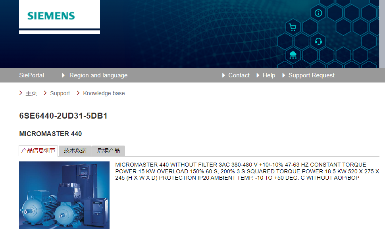Click the headset support icon
The image size is (385, 234).
click(x=318, y=41)
